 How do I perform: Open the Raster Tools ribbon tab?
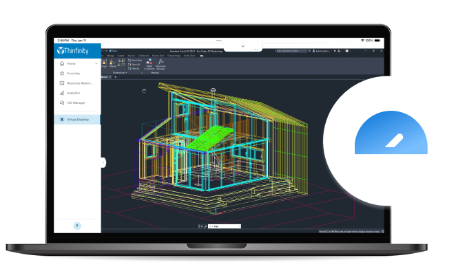click(189, 56)
